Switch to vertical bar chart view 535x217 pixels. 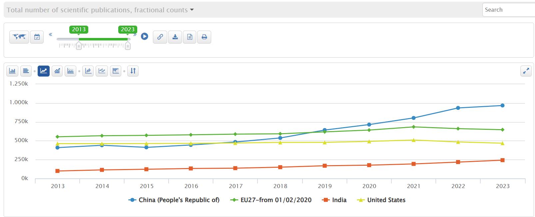click(x=13, y=71)
